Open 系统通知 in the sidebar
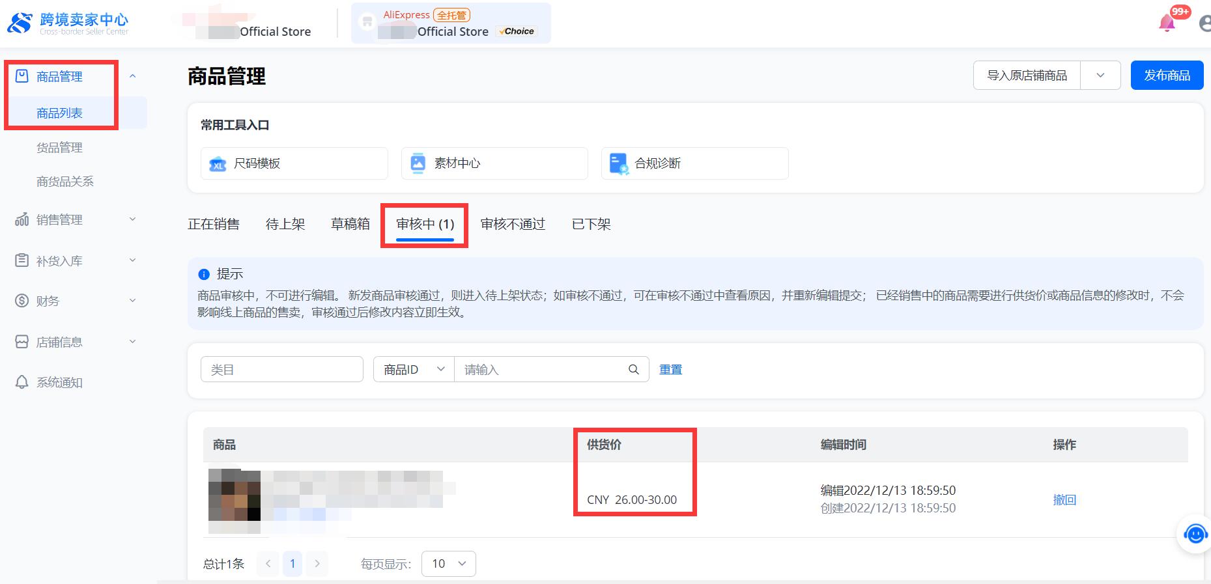This screenshot has height=584, width=1211. point(59,382)
